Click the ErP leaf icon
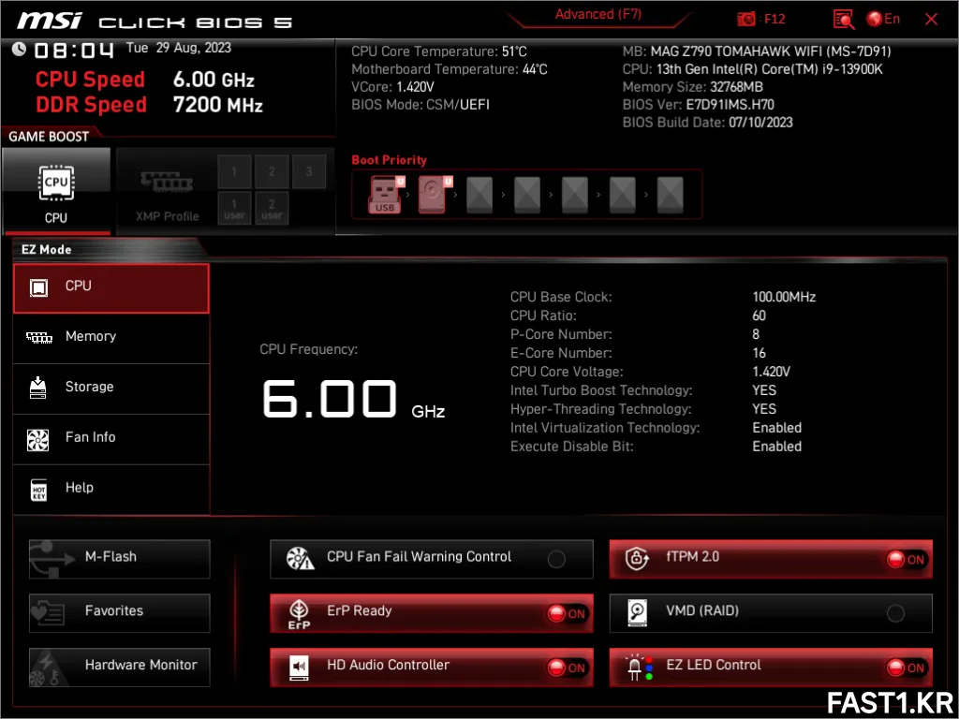 (x=299, y=614)
